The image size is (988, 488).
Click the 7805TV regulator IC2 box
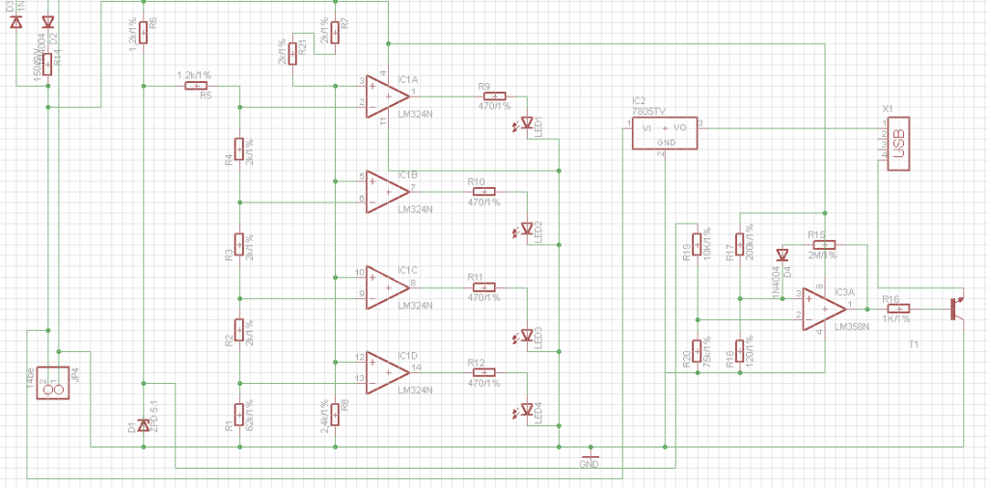pos(665,133)
